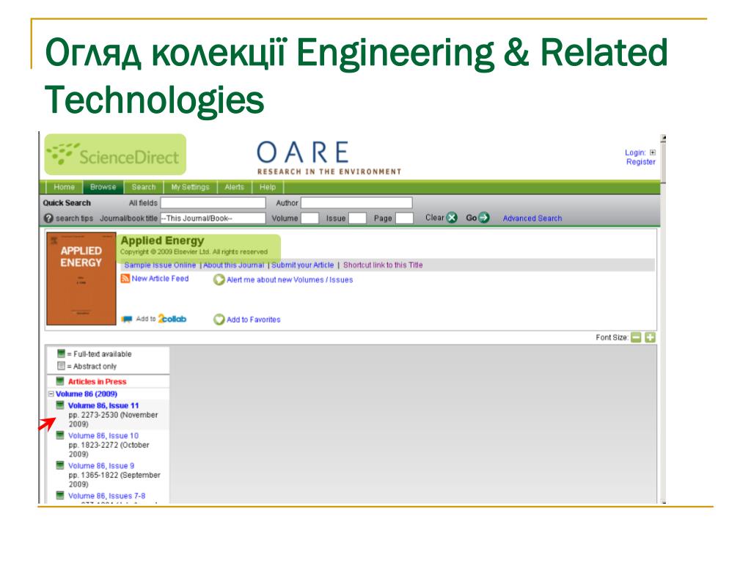The image size is (751, 563).
Task: Open Volume 86, Issue 10
Action: pos(103,435)
